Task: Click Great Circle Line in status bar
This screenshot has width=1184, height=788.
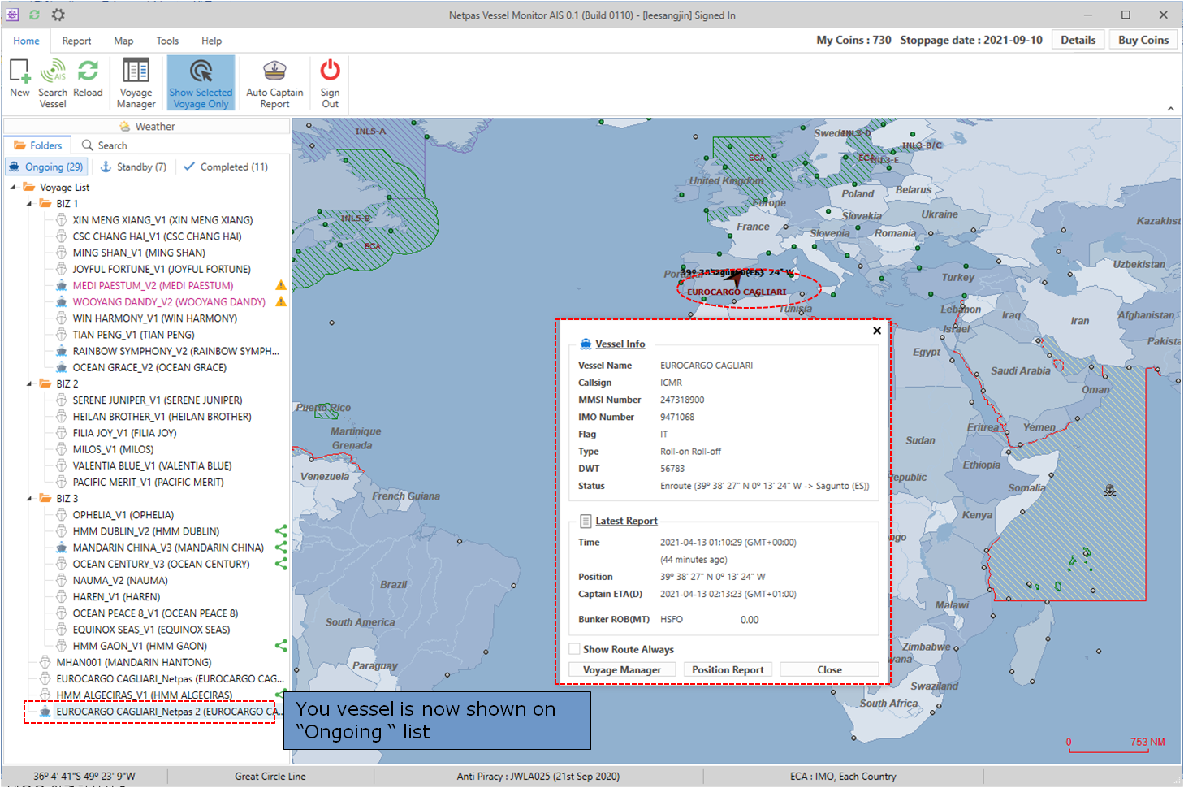Action: (x=270, y=776)
